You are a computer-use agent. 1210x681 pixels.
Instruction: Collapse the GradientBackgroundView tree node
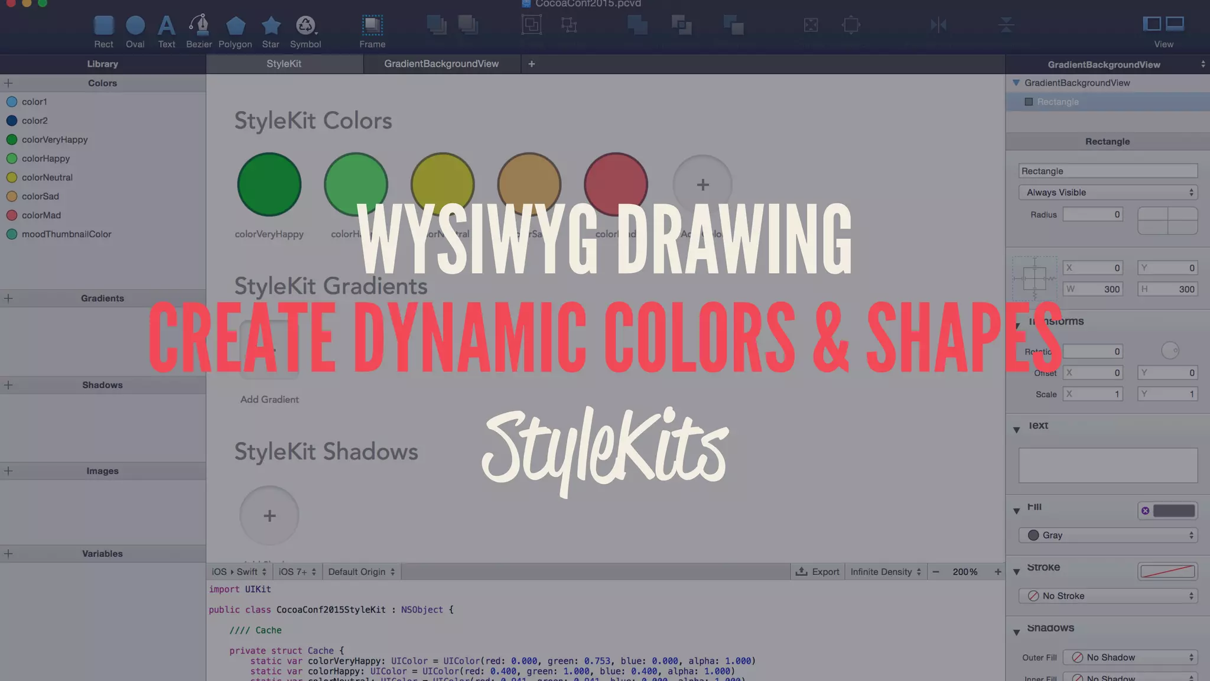tap(1016, 83)
